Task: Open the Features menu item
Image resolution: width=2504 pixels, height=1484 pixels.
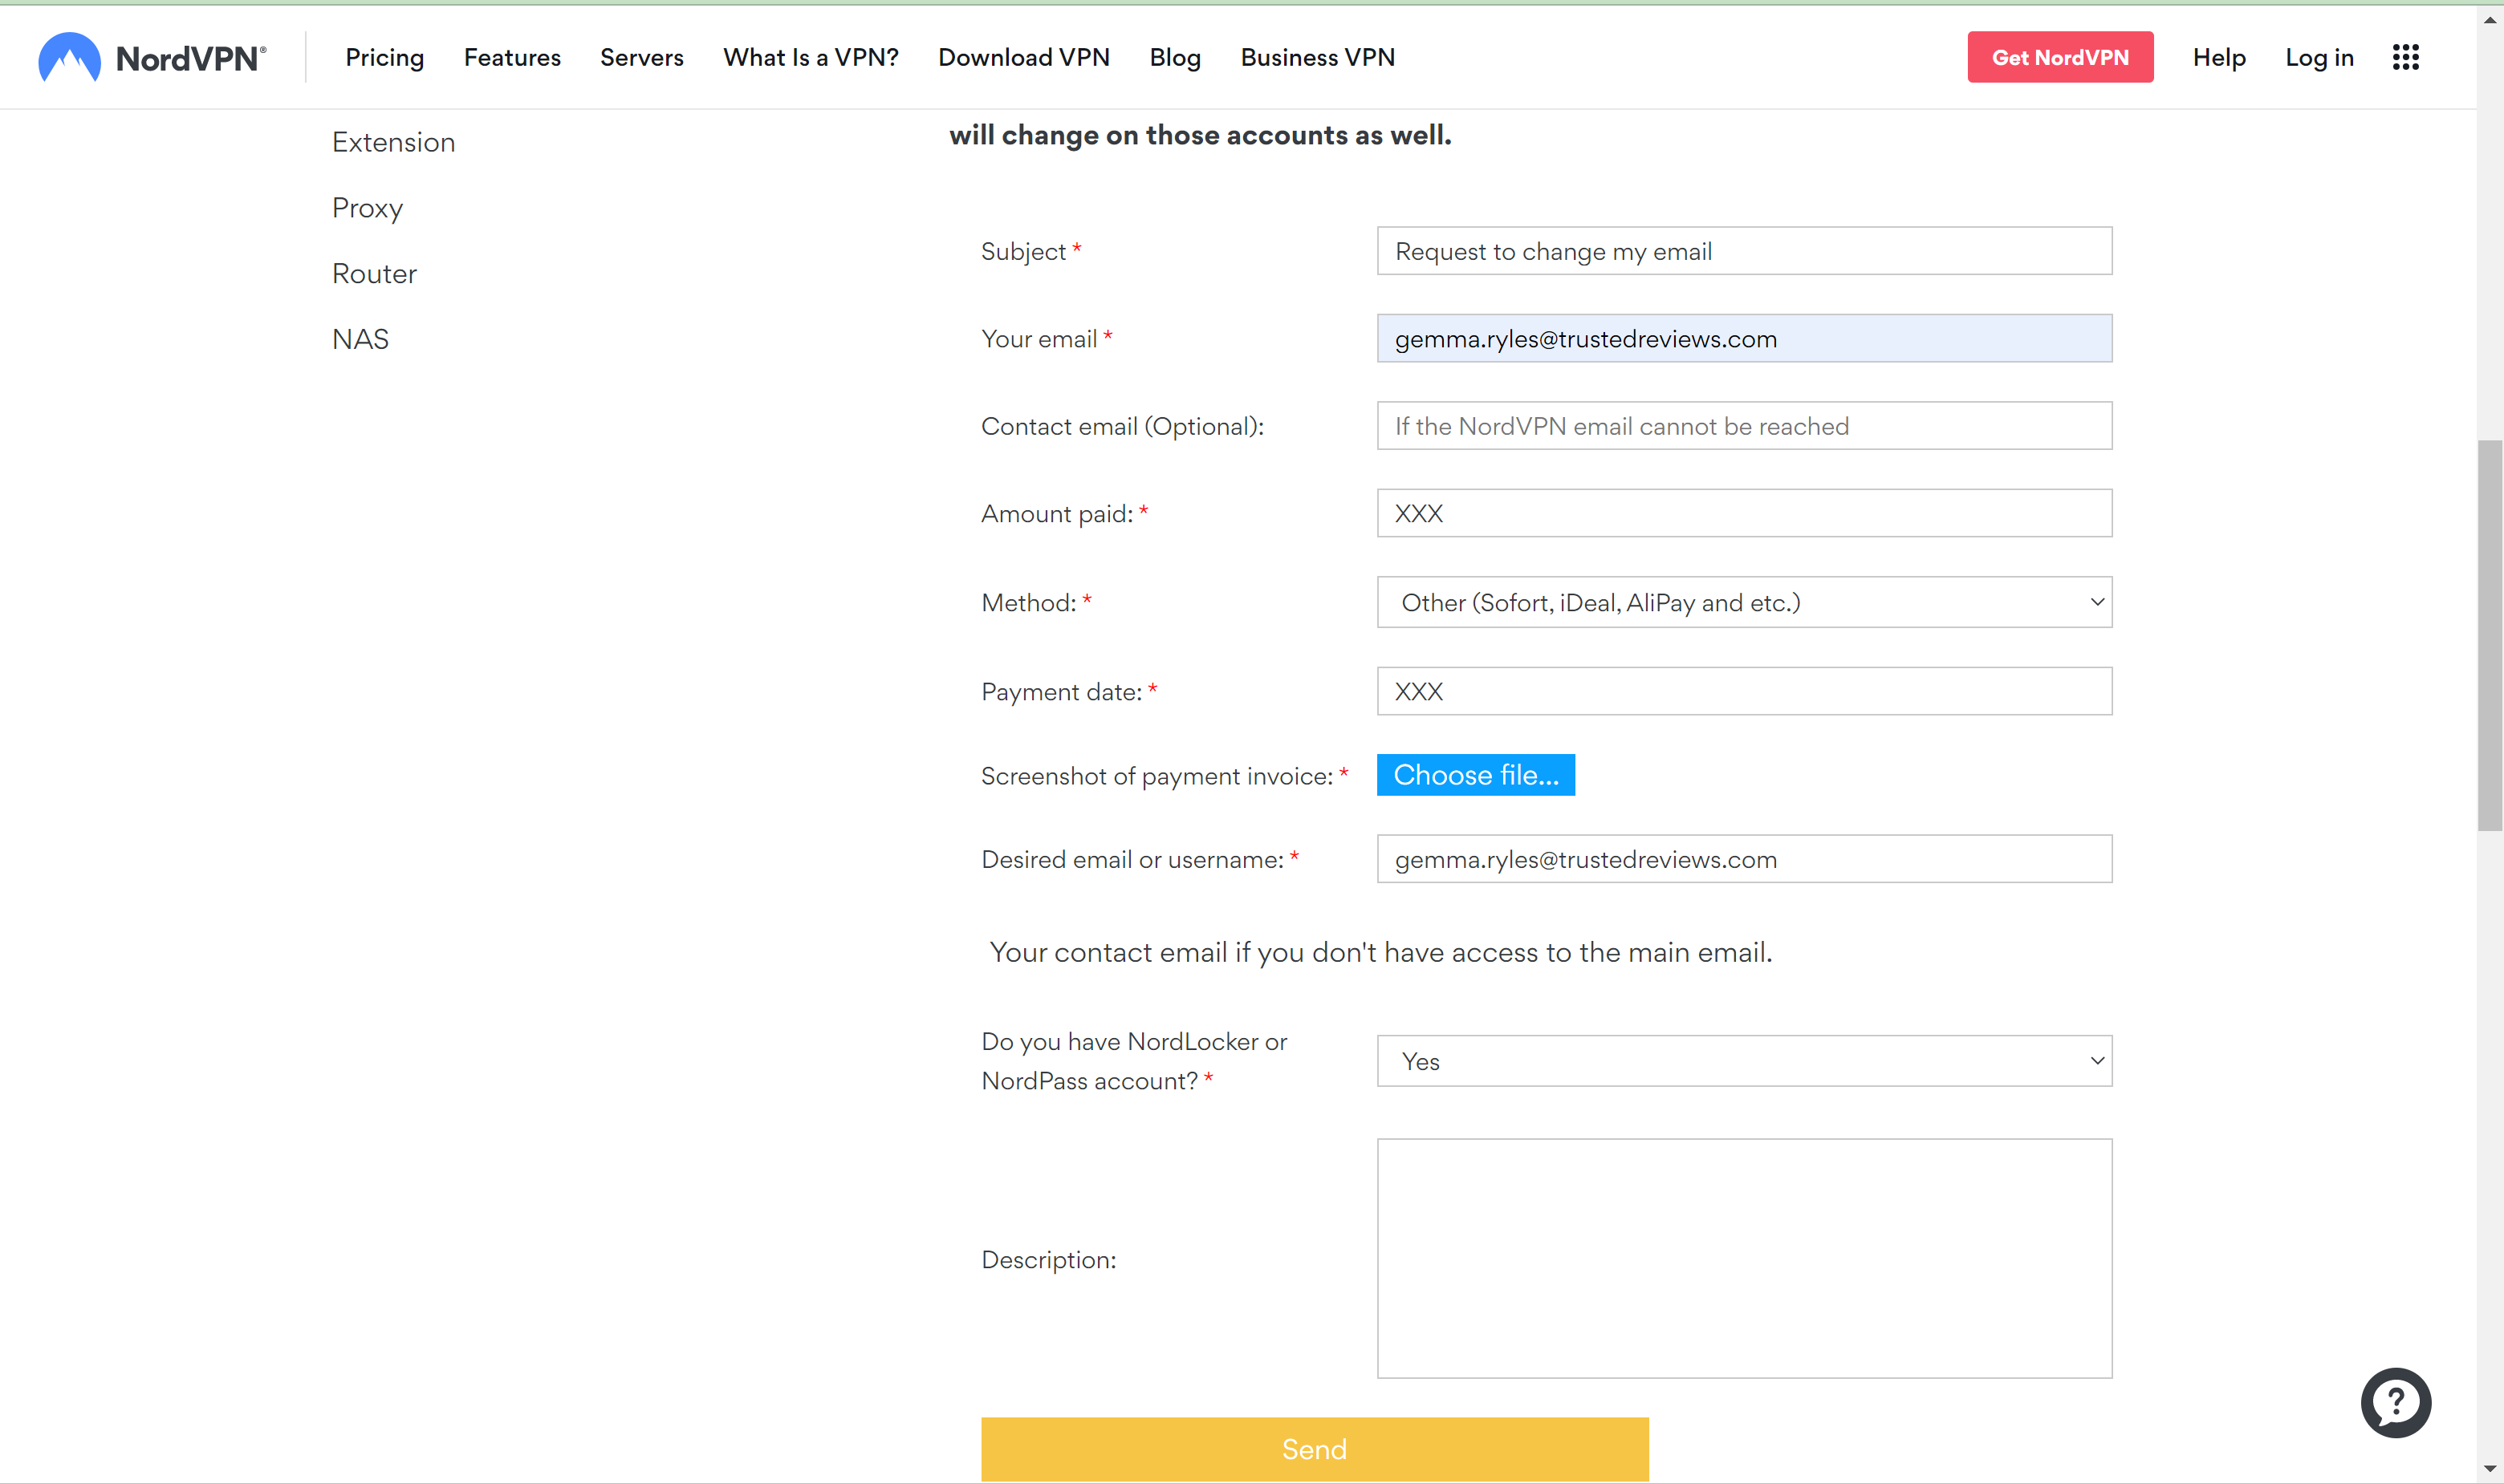Action: pos(512,57)
